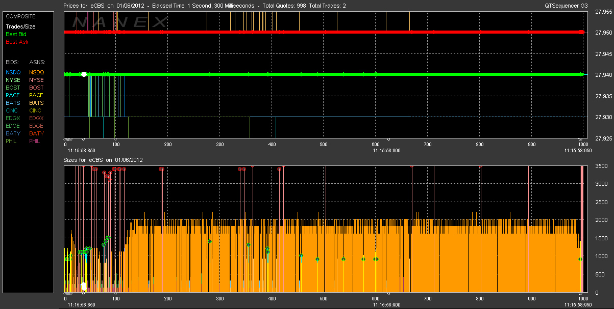
Task: Pick the orange NSDQ label under ASKS
Action: [37, 72]
